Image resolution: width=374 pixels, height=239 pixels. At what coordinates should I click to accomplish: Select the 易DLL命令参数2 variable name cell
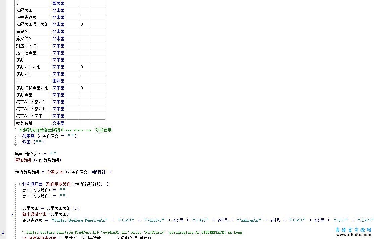pos(33,102)
